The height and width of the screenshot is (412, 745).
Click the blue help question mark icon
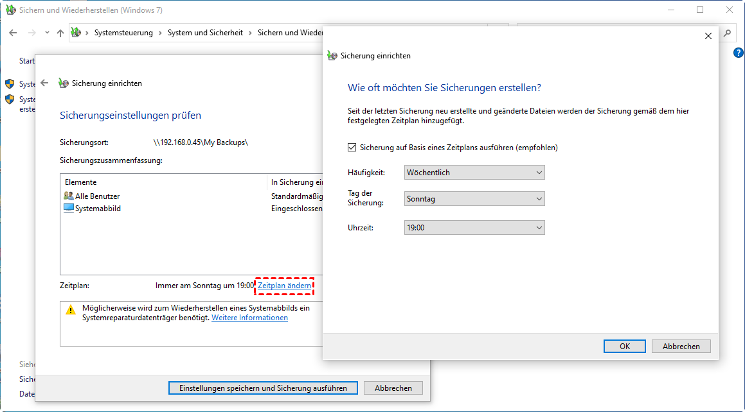pyautogui.click(x=738, y=53)
